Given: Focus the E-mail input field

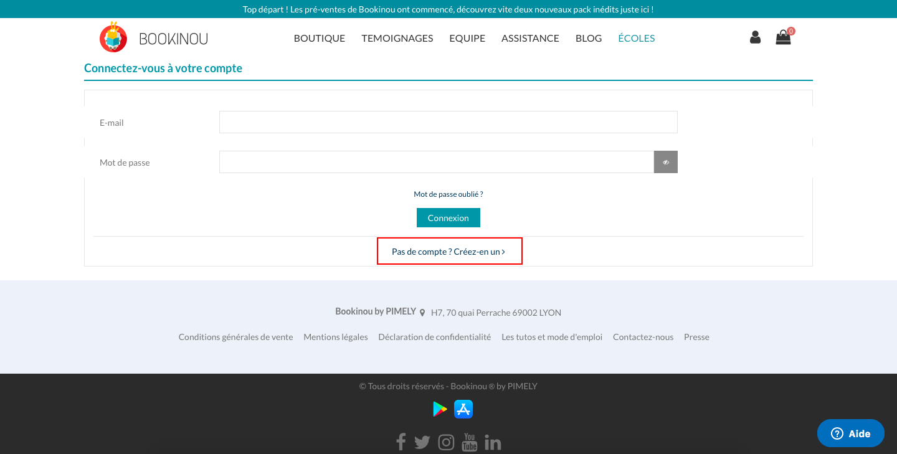Looking at the screenshot, I should pyautogui.click(x=448, y=122).
